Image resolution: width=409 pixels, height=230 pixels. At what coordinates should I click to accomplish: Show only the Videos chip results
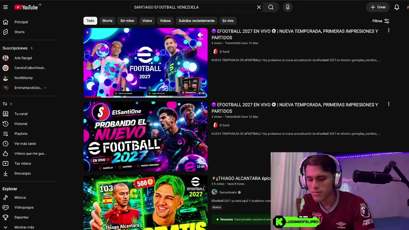coord(165,21)
